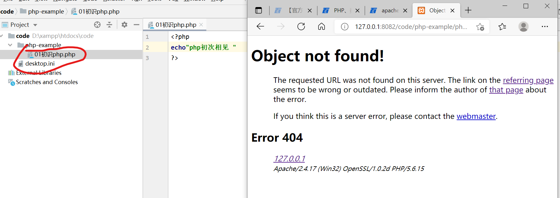Open the Project view dropdown arrow
Image resolution: width=560 pixels, height=198 pixels.
click(x=35, y=25)
